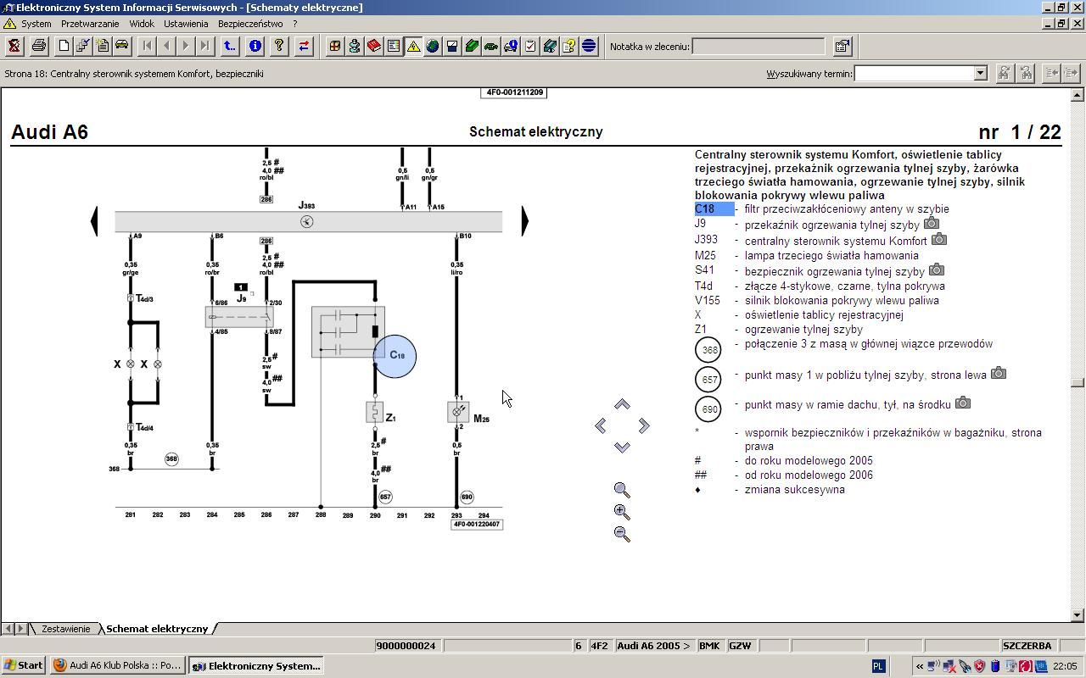Viewport: 1086px width, 678px height.
Task: Pan the schematic up with the up arrow
Action: click(x=622, y=404)
